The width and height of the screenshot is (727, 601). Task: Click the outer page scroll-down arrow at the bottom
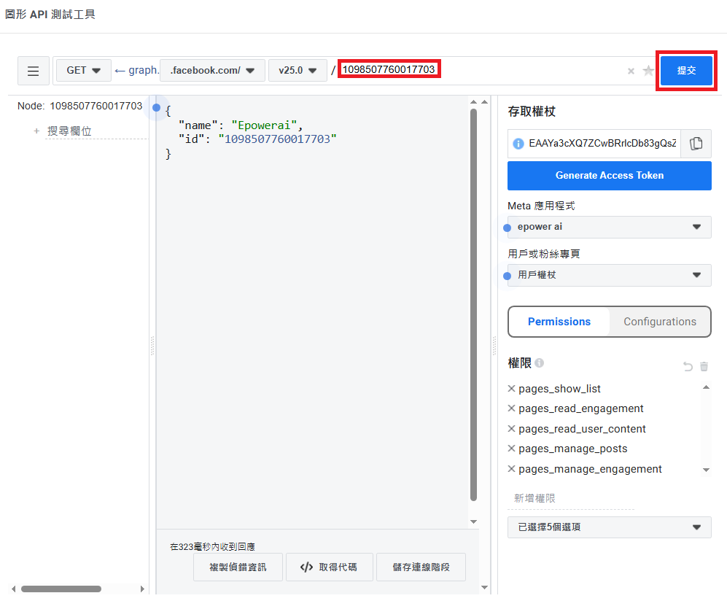click(x=484, y=588)
